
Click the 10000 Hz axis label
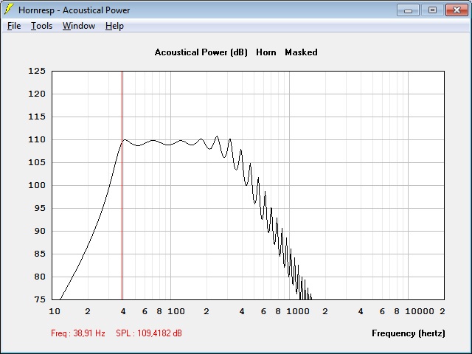pyautogui.click(x=420, y=311)
